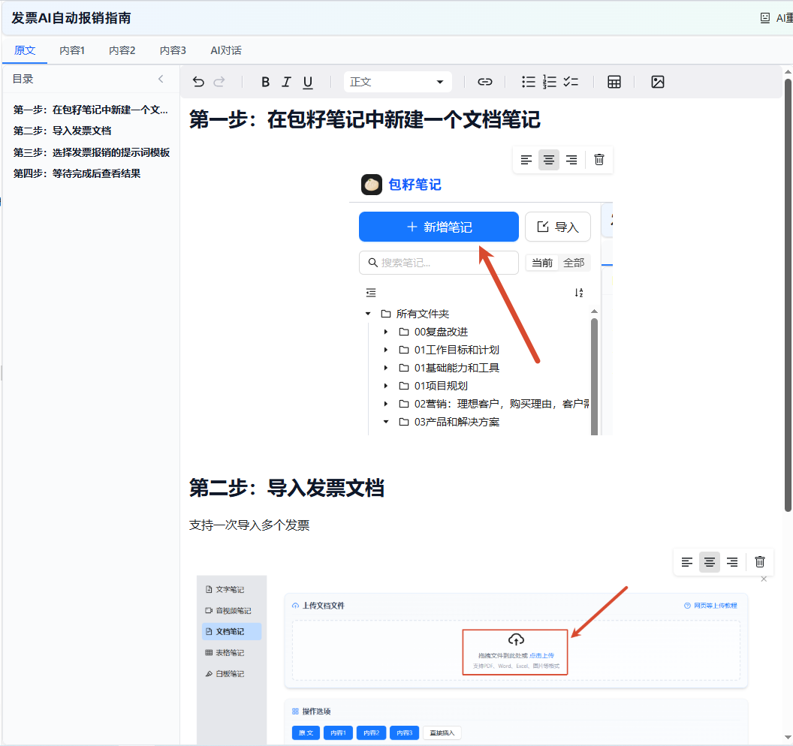This screenshot has height=746, width=793.
Task: Right-align second image via the lower floating toolbar
Action: (x=732, y=562)
